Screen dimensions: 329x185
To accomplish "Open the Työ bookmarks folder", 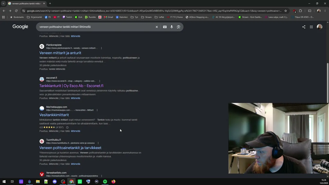I will [134, 17].
